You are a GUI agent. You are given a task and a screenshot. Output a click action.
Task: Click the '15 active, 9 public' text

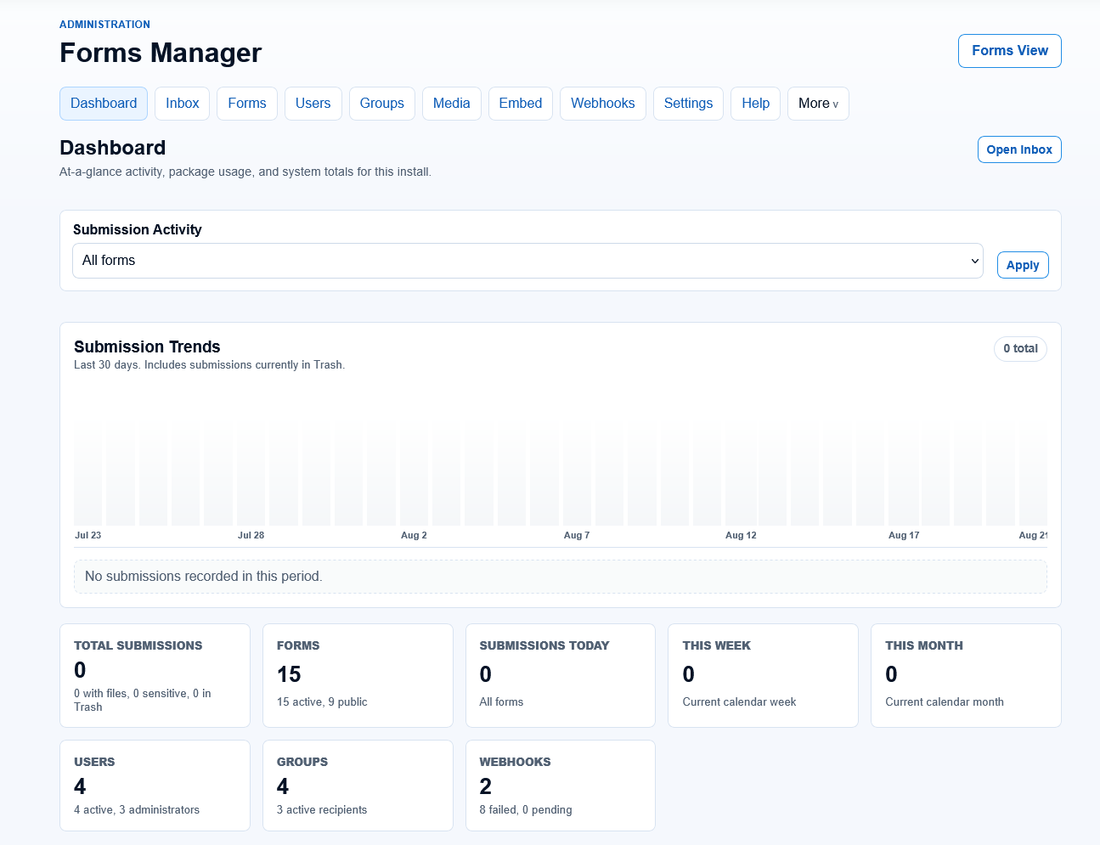322,701
